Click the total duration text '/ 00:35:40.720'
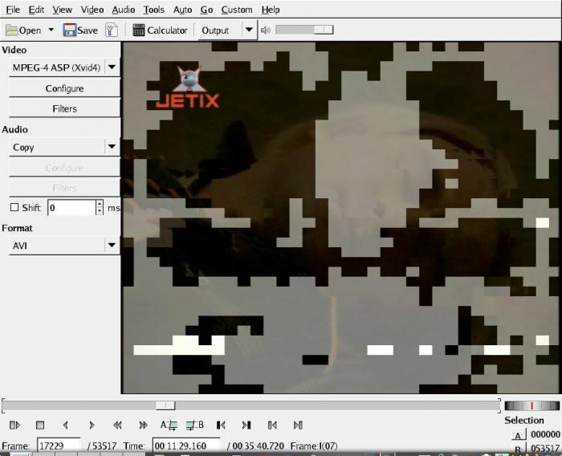This screenshot has height=456, width=562. (255, 446)
